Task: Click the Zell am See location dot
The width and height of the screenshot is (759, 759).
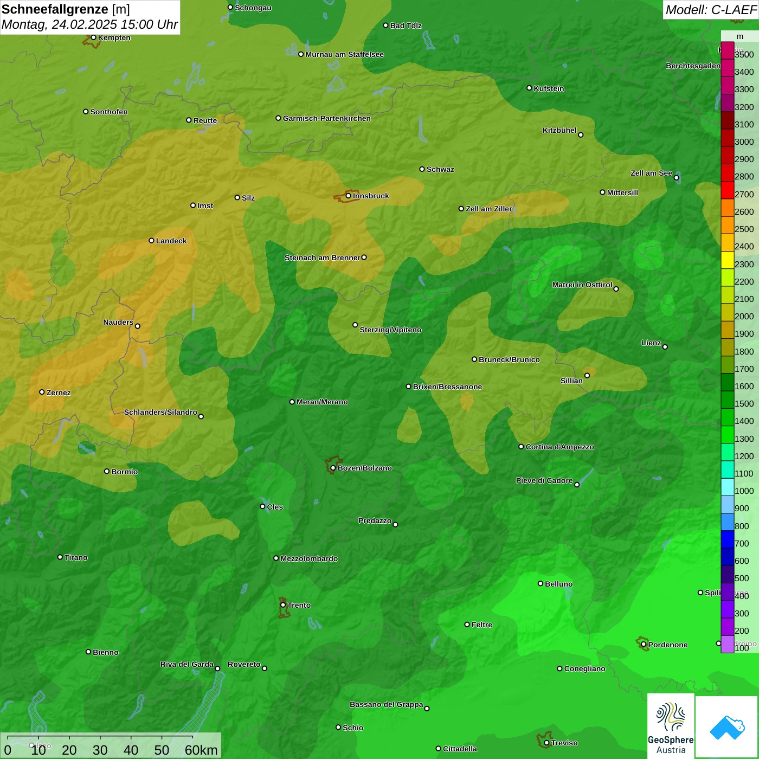Action: click(677, 178)
